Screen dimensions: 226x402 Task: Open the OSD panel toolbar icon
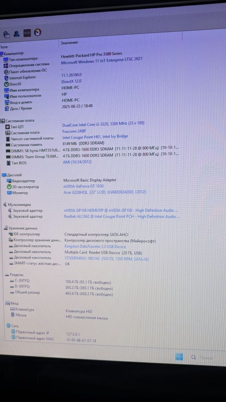coord(27,33)
